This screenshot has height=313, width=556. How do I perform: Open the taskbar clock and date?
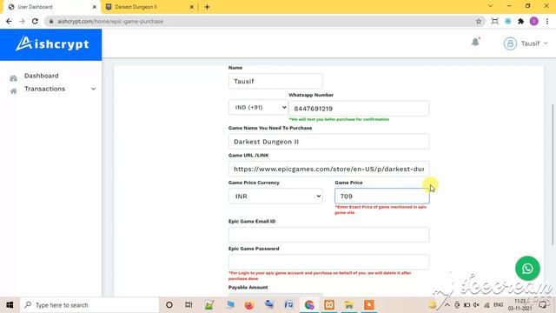(520, 305)
